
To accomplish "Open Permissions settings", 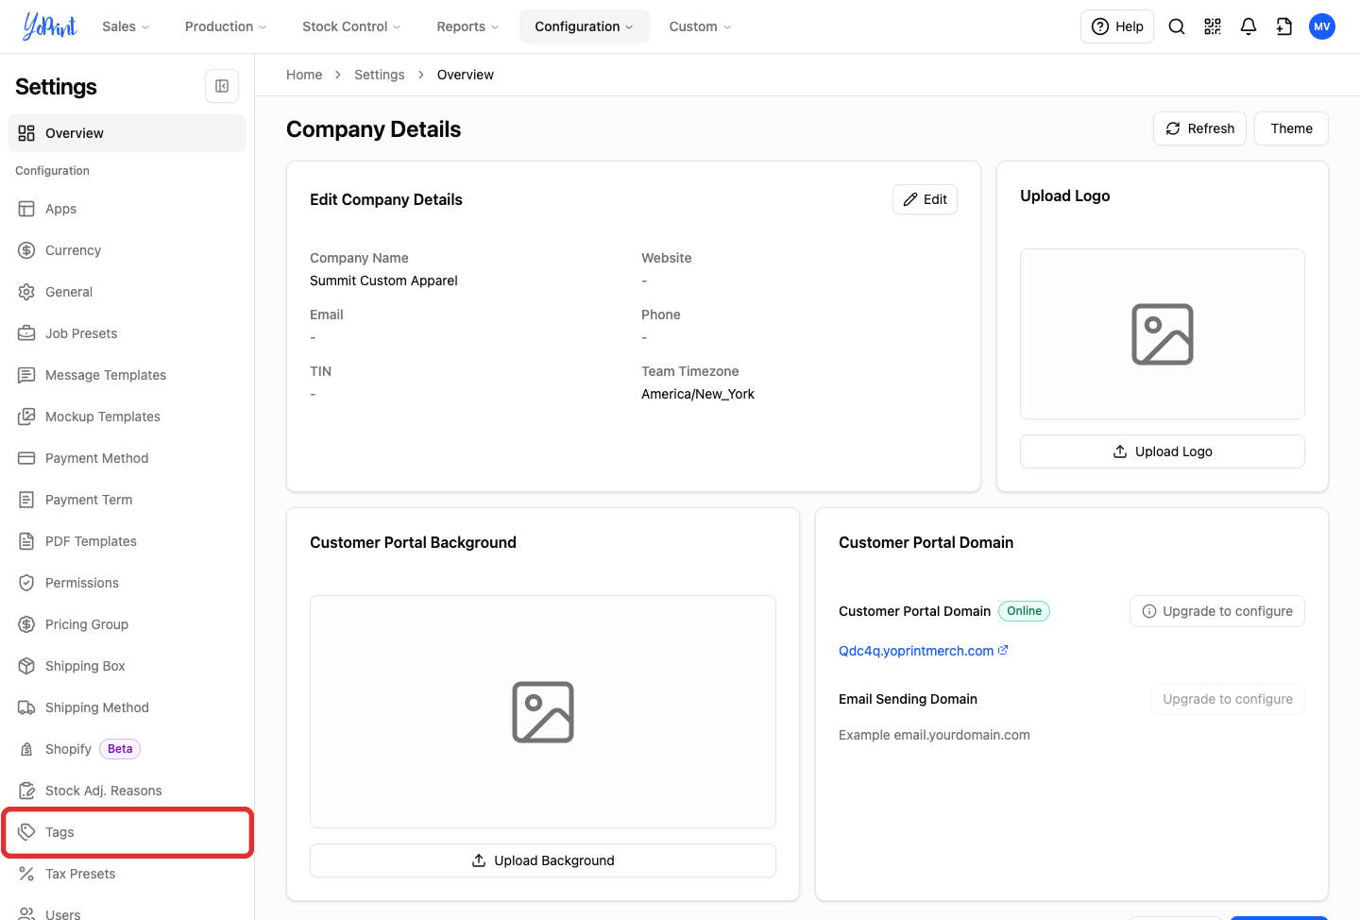I will tap(127, 583).
